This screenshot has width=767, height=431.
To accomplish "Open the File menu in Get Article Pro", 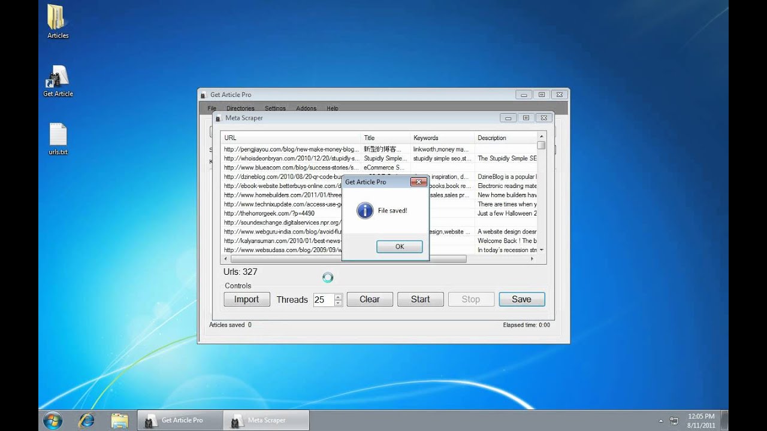I will tap(212, 108).
